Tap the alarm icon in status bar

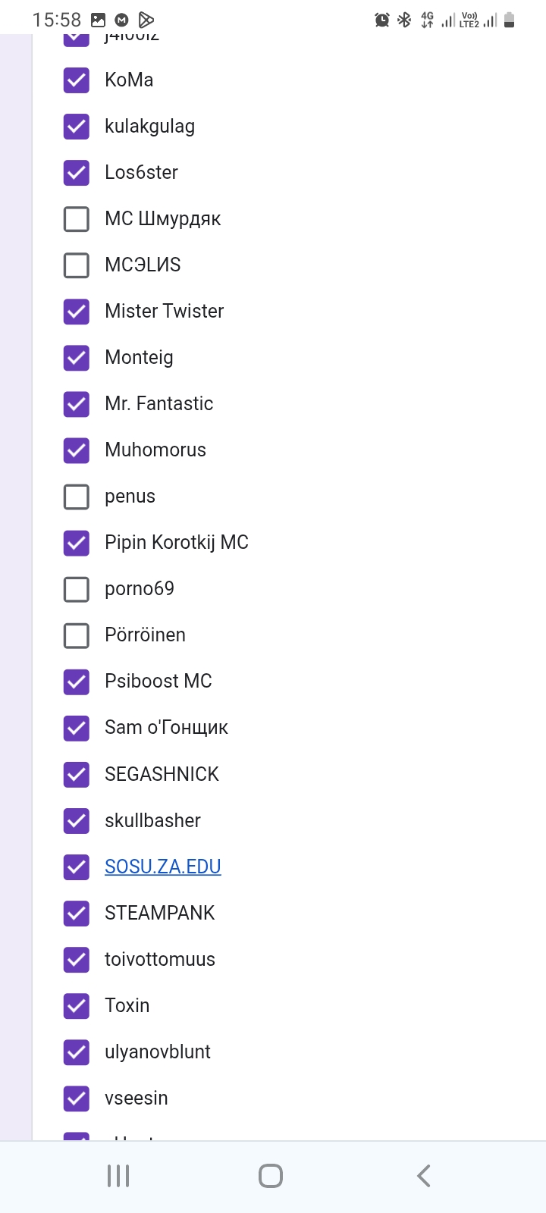(382, 20)
